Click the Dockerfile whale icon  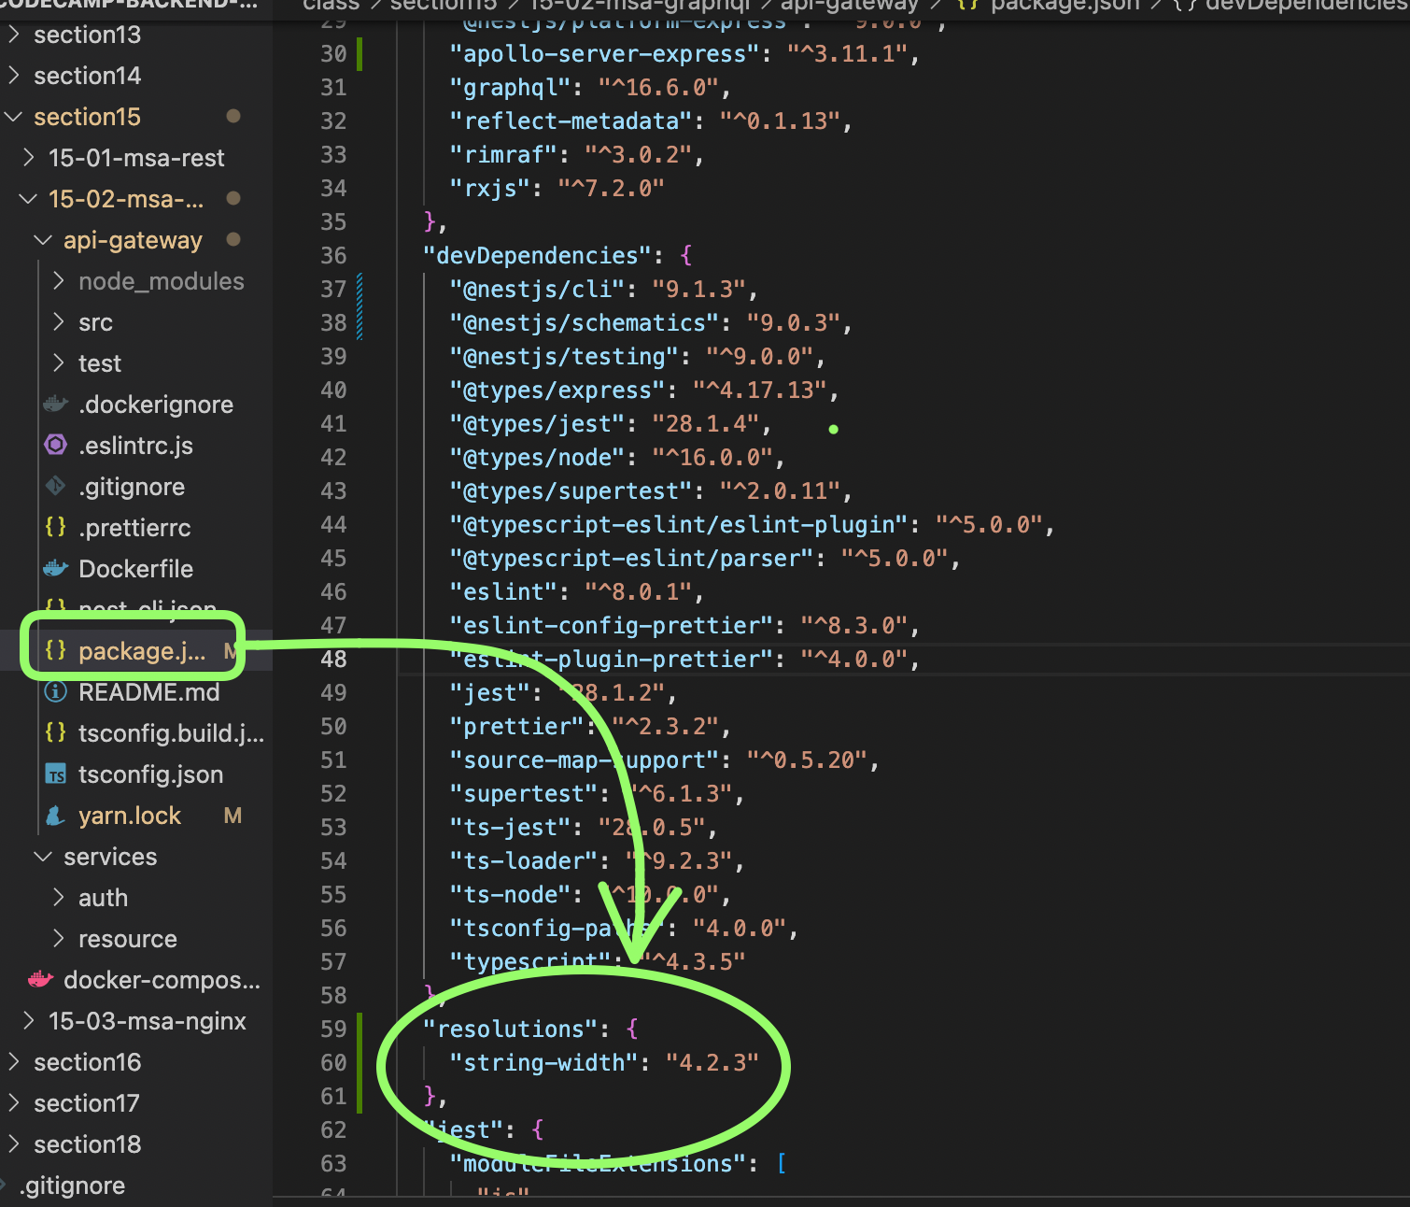56,569
